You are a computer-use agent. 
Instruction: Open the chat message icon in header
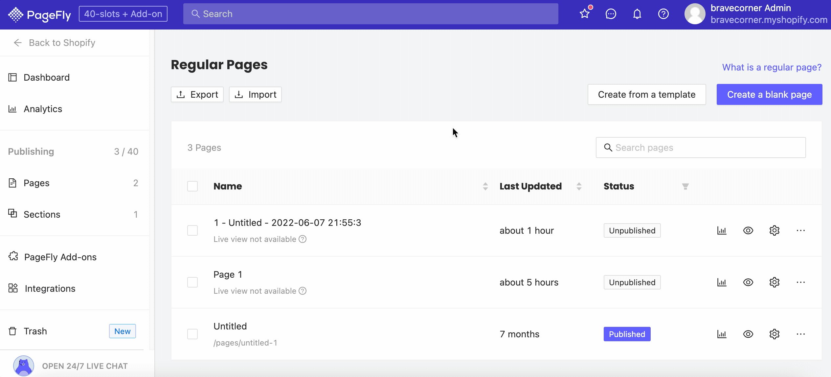coord(611,14)
